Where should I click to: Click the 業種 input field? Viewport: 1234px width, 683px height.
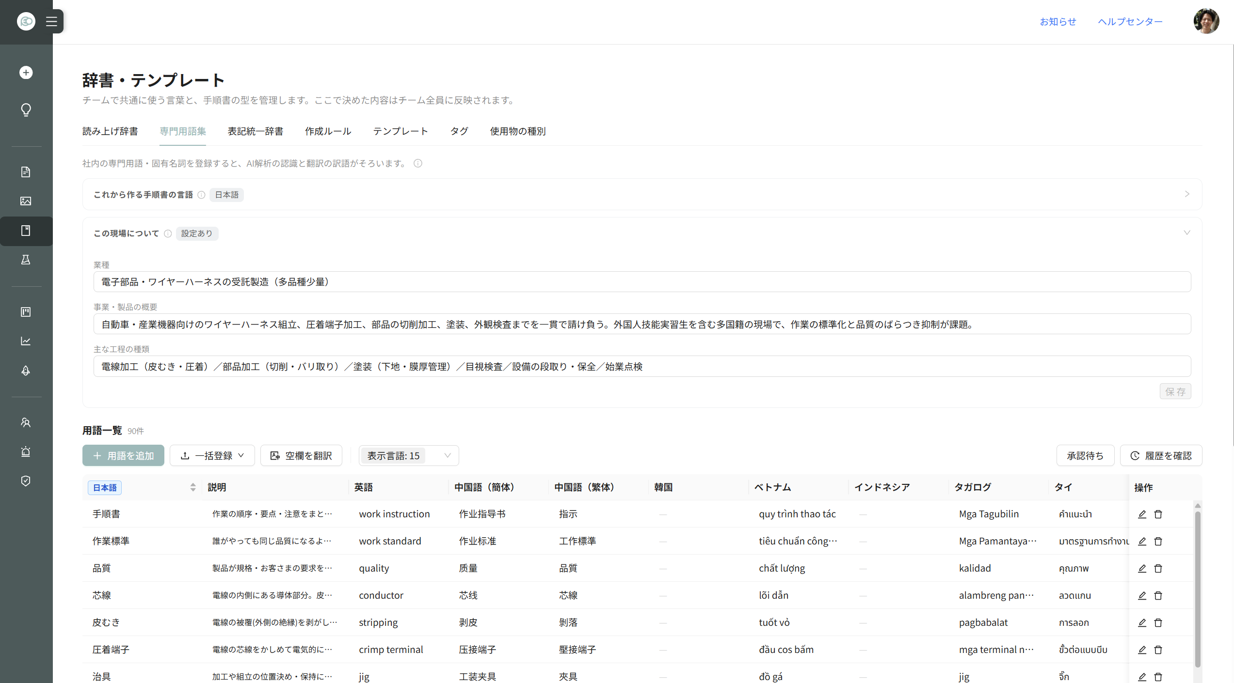pyautogui.click(x=642, y=282)
